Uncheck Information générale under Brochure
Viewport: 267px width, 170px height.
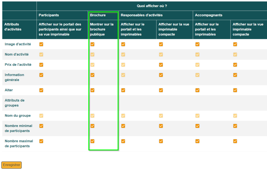click(93, 75)
